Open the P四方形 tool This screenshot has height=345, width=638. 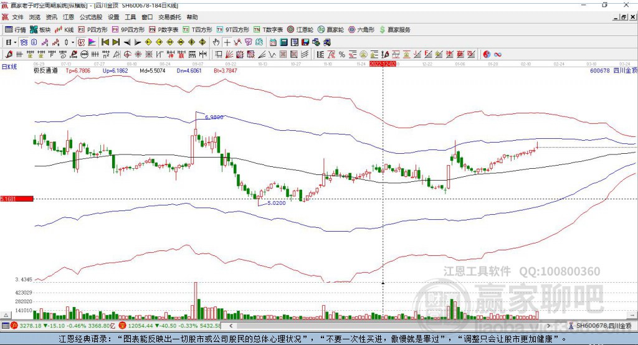pos(93,30)
